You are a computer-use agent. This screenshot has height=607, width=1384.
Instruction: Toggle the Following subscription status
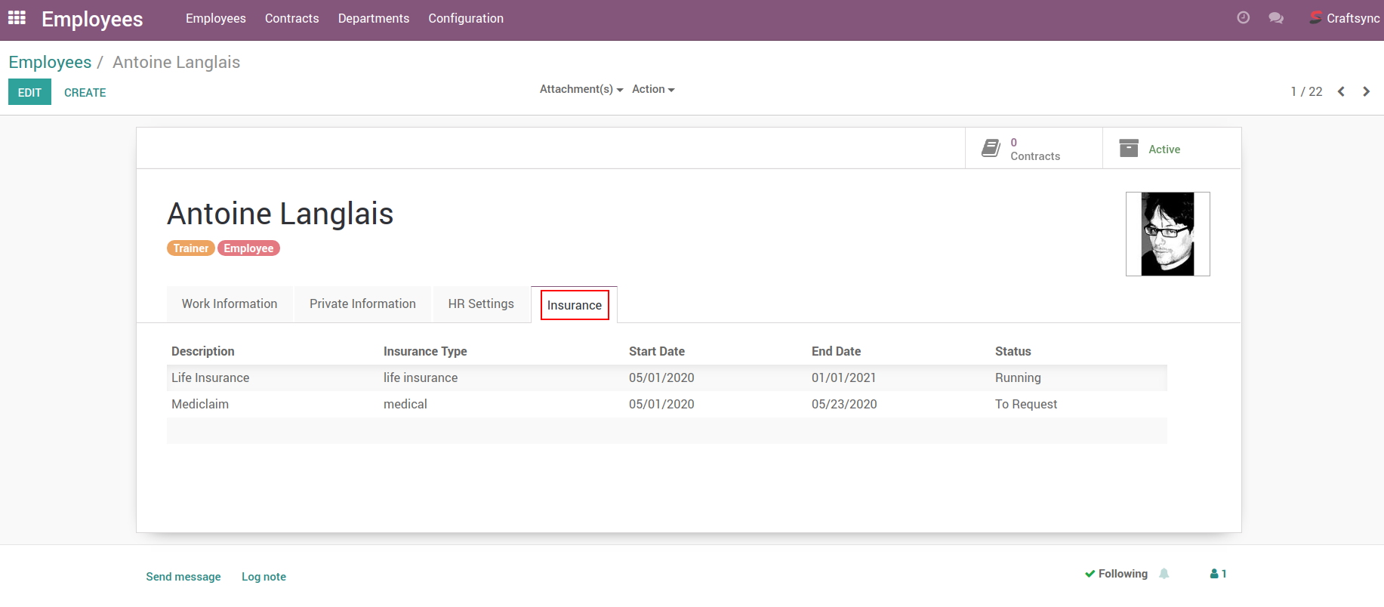pyautogui.click(x=1116, y=574)
